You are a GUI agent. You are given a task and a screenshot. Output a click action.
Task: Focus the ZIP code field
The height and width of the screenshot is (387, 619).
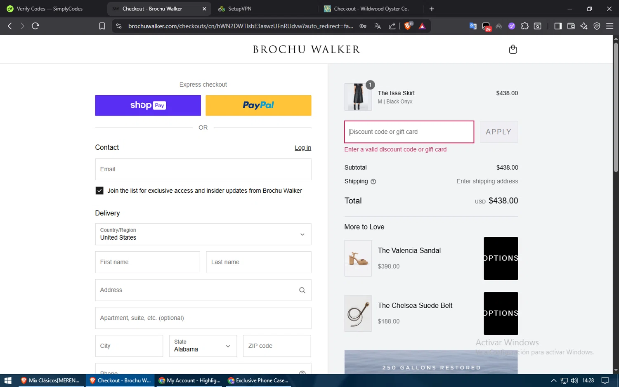point(277,346)
